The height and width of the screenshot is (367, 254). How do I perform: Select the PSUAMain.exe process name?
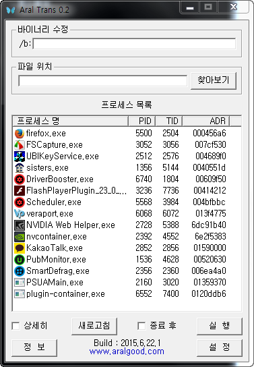[x=55, y=283]
